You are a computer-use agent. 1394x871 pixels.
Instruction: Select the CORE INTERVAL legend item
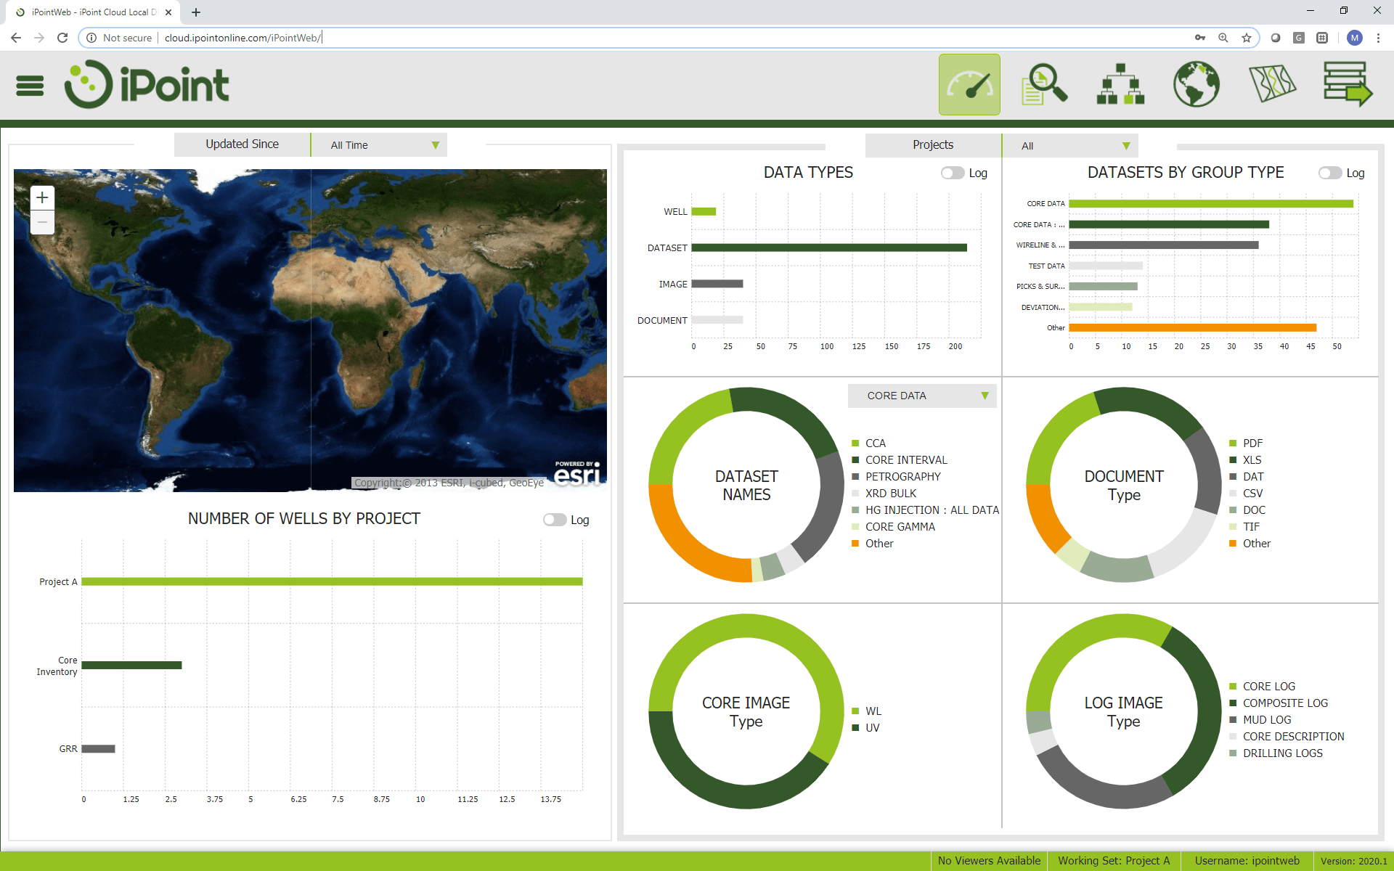pyautogui.click(x=900, y=459)
